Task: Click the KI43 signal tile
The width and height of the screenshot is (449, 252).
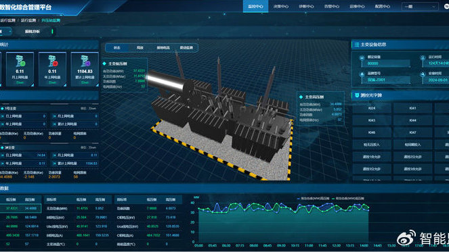Action: pos(372,120)
